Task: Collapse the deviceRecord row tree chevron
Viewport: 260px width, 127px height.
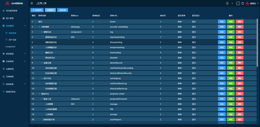Action: coord(42,63)
